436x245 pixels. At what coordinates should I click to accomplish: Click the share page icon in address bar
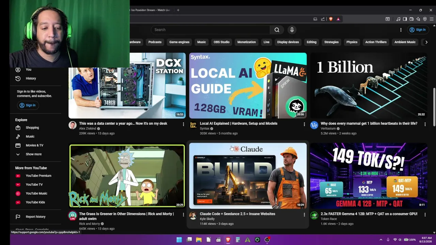(323, 19)
